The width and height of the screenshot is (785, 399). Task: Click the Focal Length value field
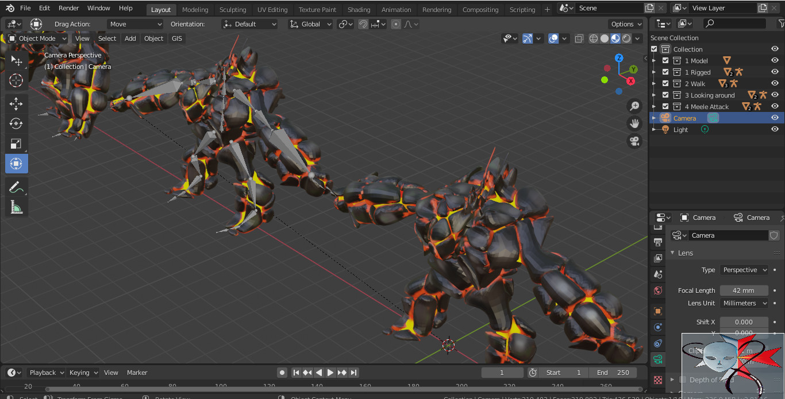point(744,290)
